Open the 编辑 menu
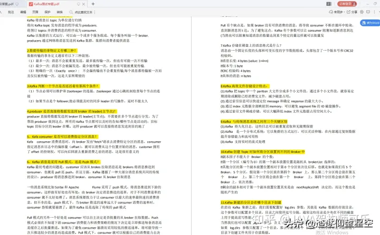Image resolution: width=380 pixels, height=235 pixels. coord(23,12)
